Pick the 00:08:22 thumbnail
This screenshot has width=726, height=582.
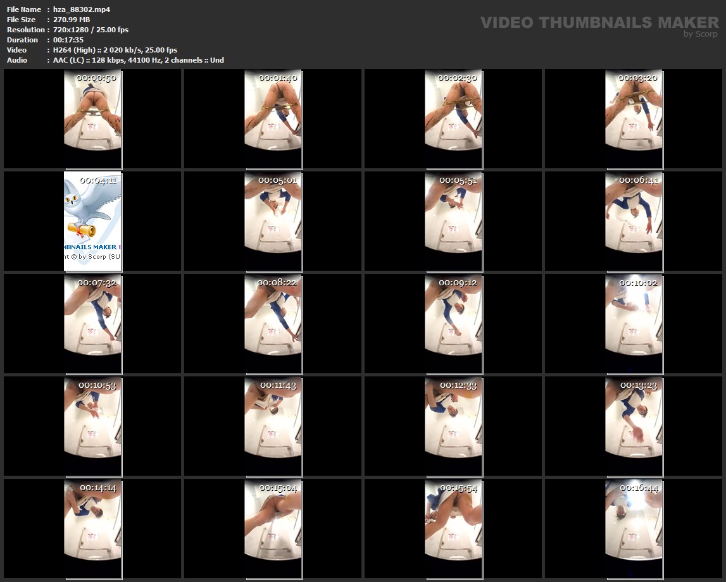[273, 324]
